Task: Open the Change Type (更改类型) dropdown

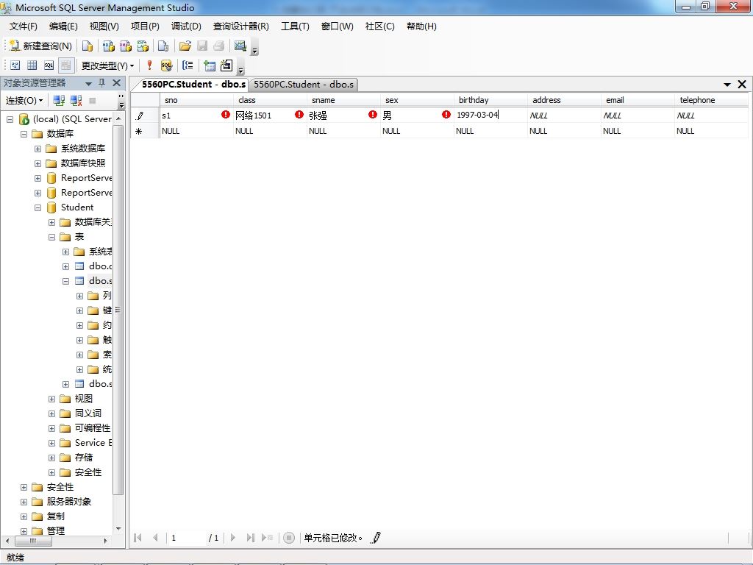Action: (x=107, y=65)
